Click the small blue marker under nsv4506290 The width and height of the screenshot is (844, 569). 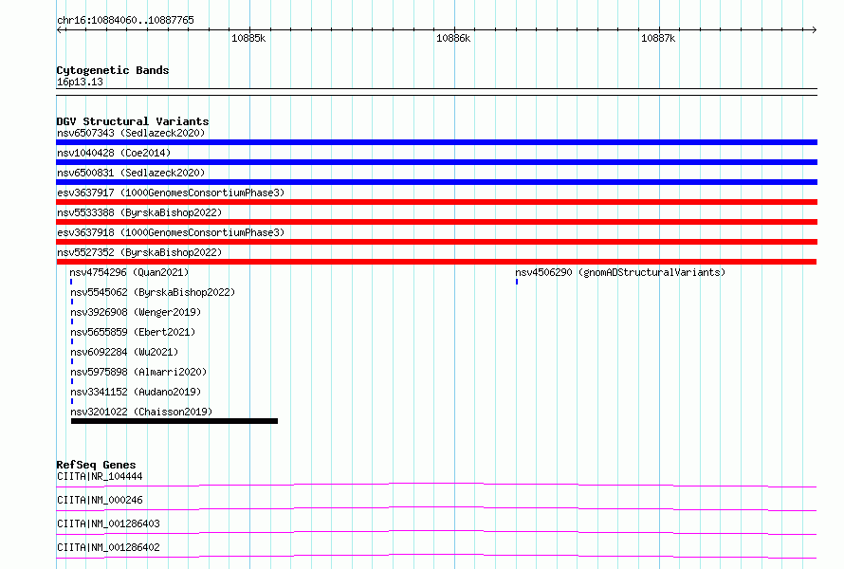click(517, 282)
